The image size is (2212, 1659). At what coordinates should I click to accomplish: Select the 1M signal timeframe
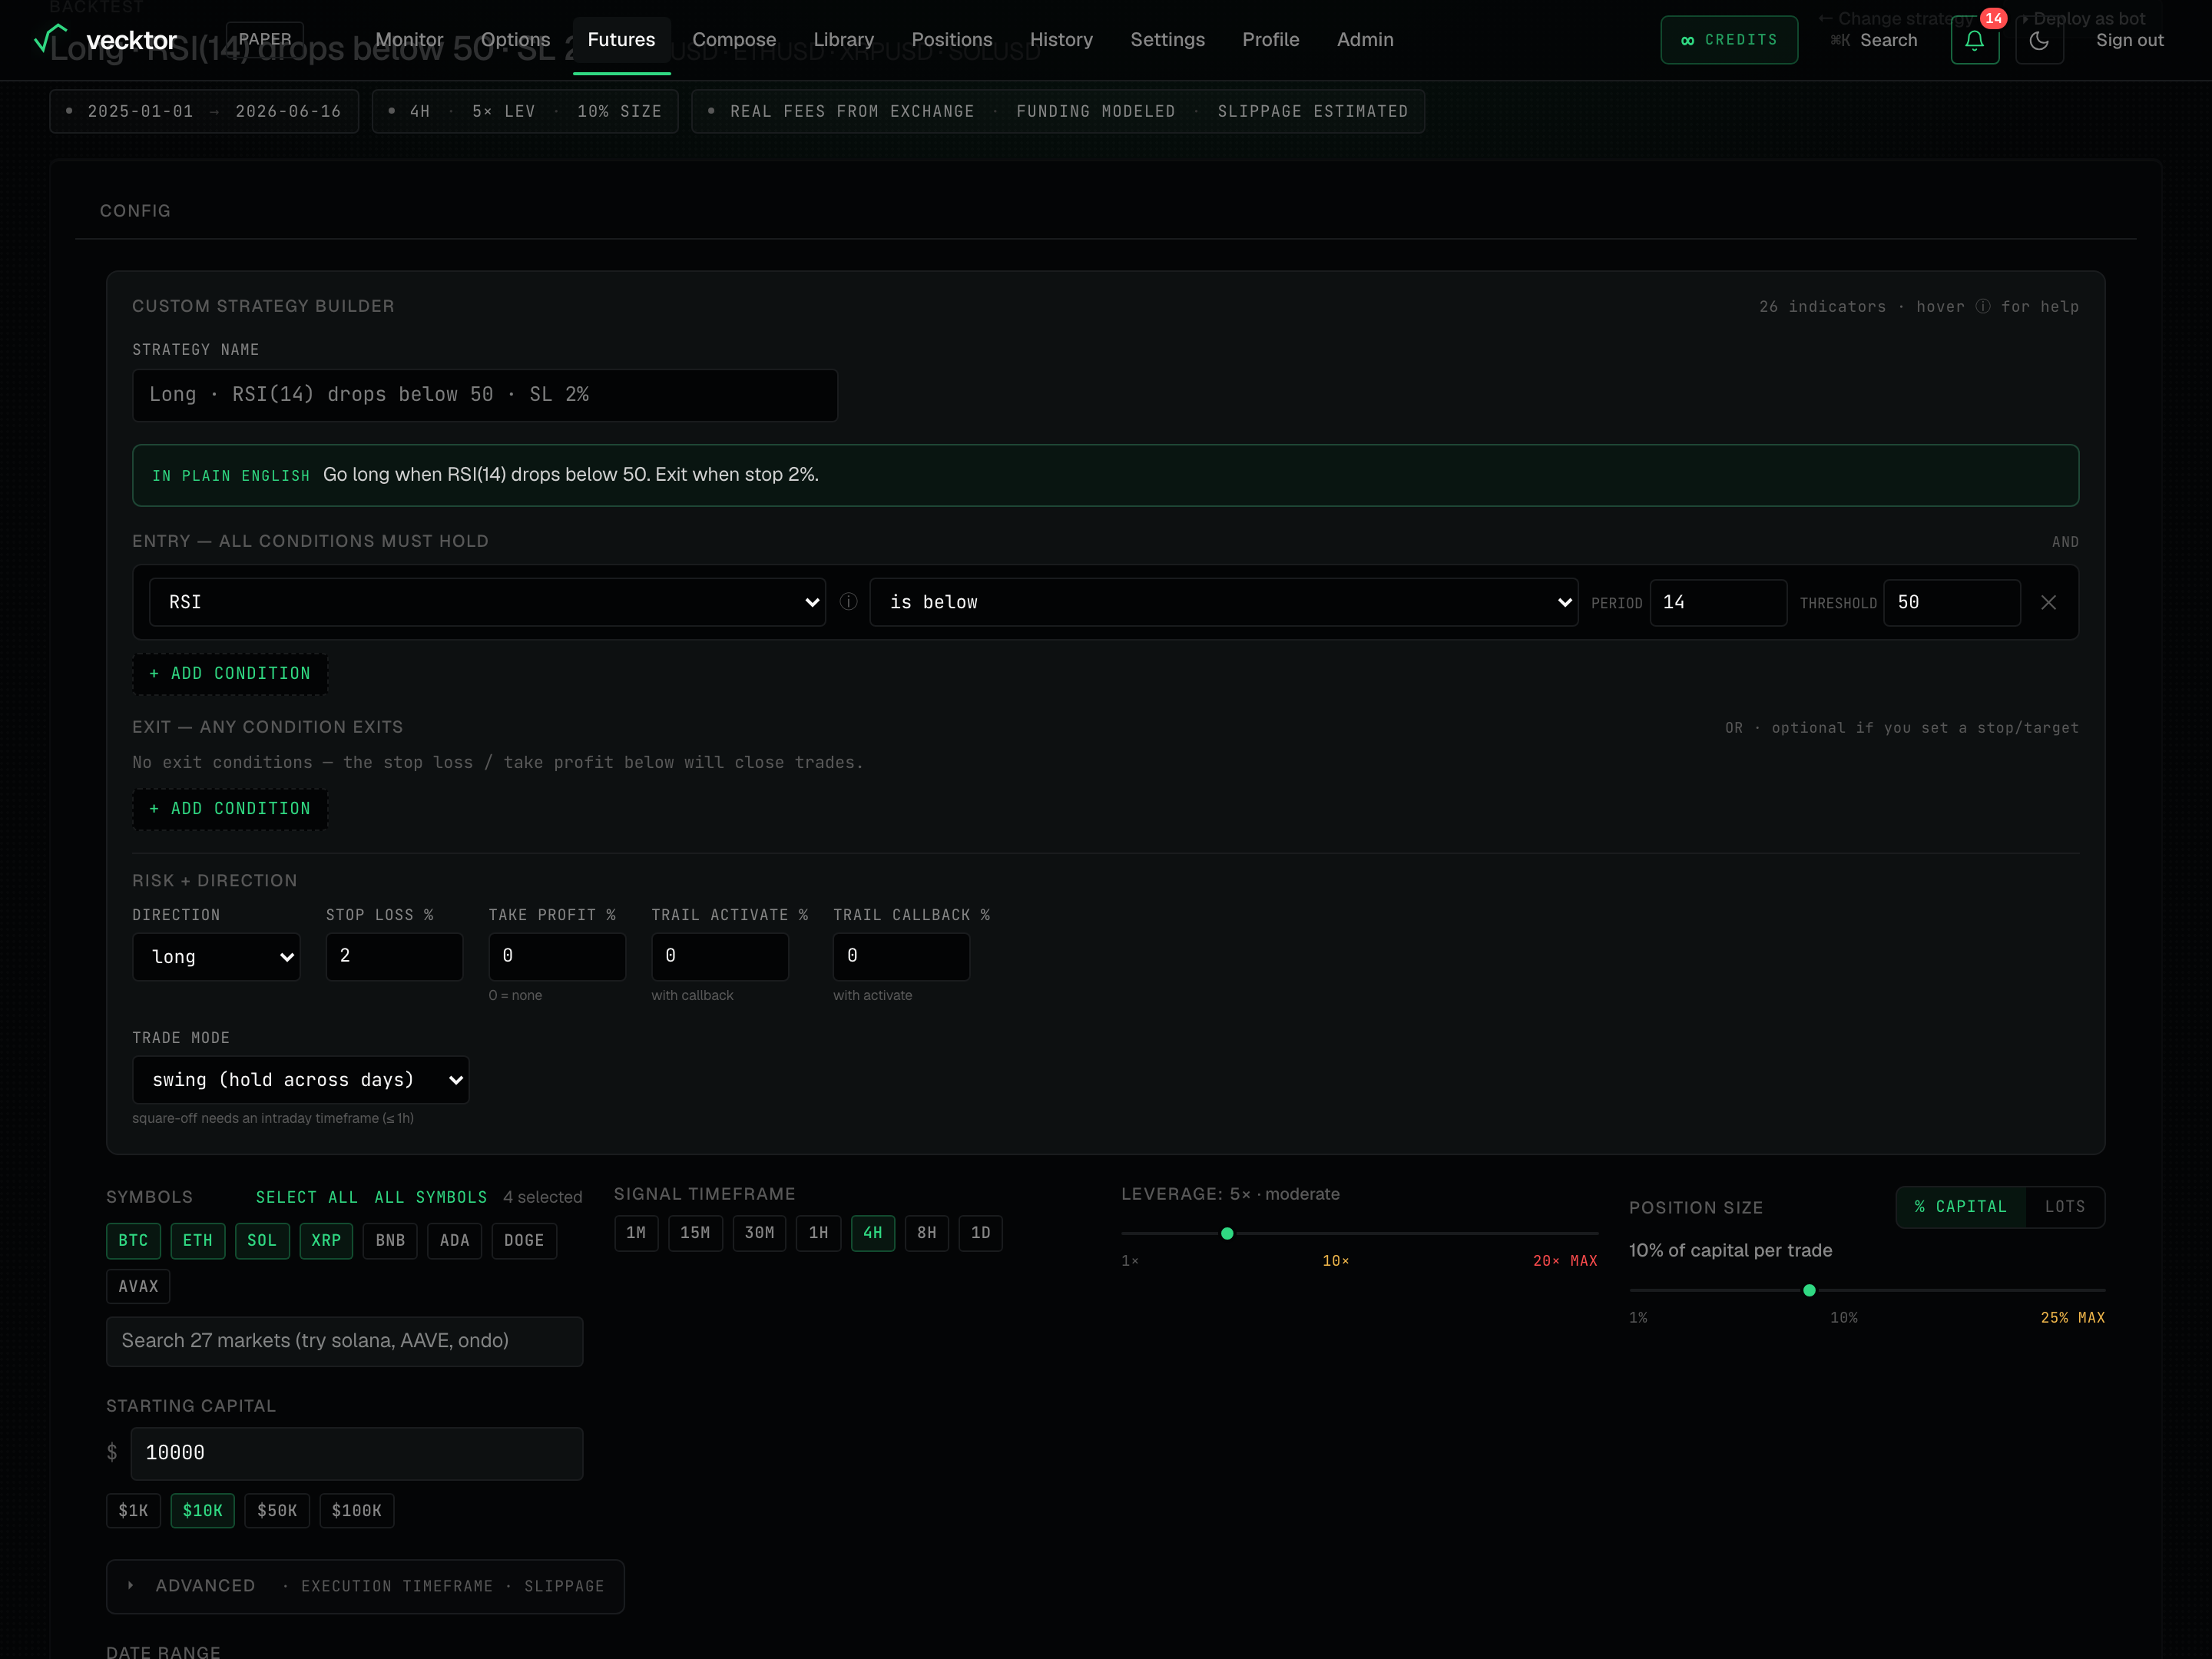[636, 1233]
